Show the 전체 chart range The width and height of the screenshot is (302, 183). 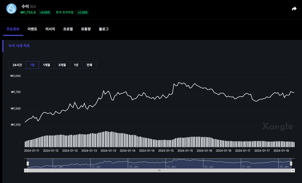click(89, 65)
